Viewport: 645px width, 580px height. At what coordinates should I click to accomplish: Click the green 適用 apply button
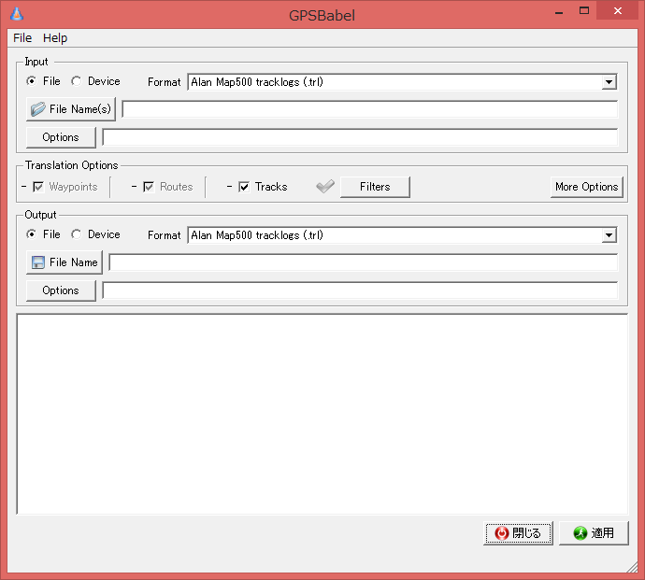(x=594, y=533)
